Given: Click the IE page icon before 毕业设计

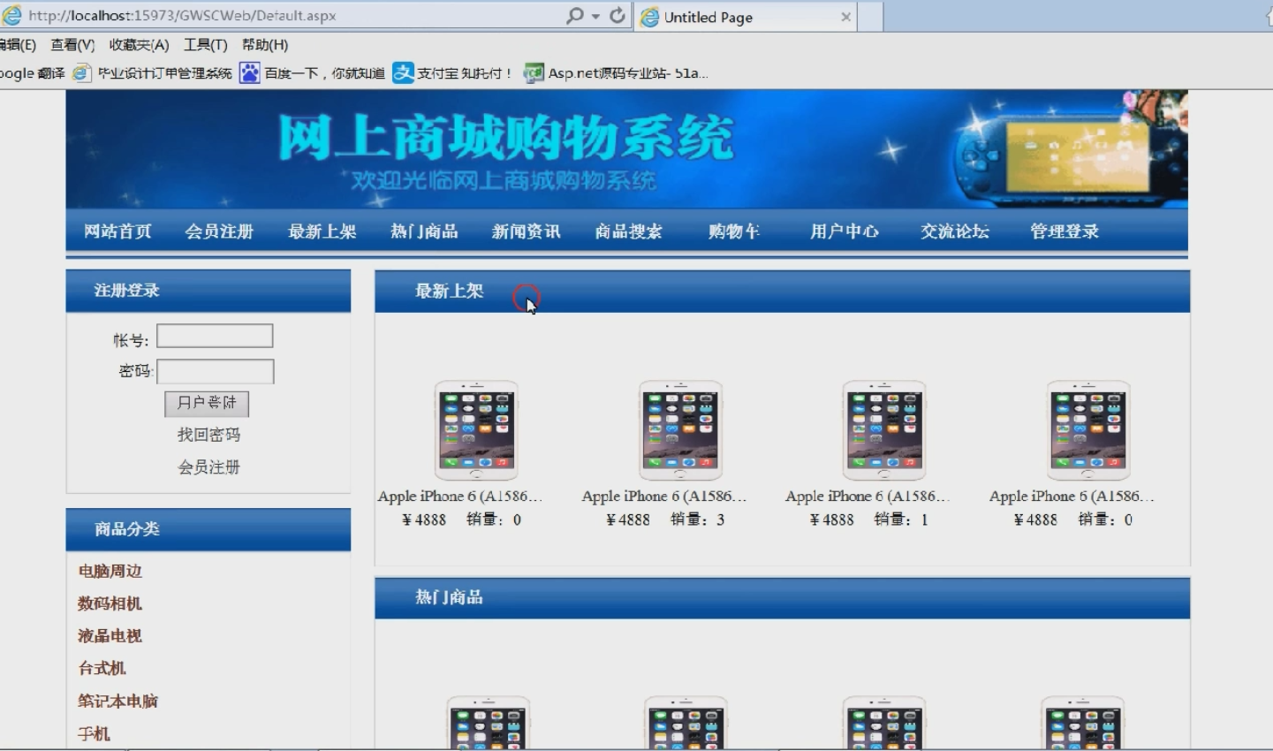Looking at the screenshot, I should [81, 72].
